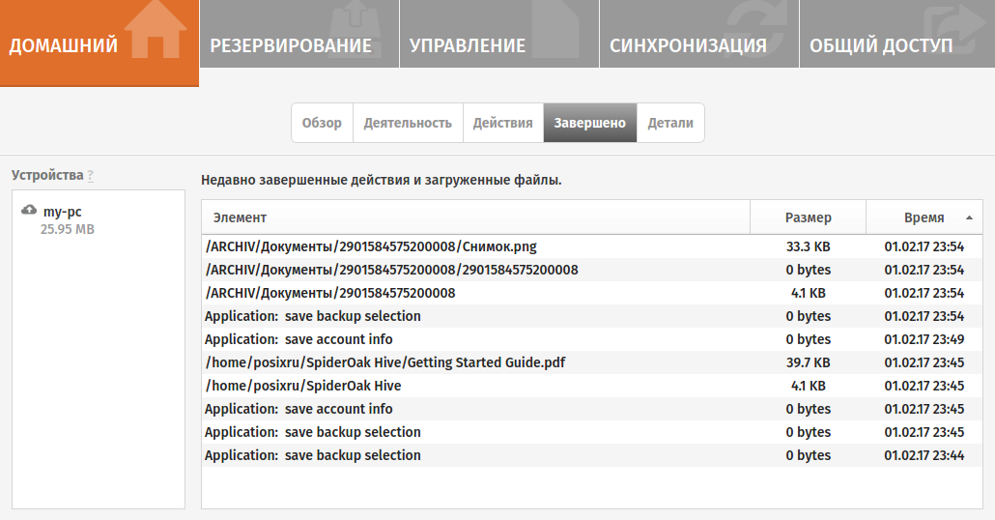Open the help question mark beside Устройства

[x=91, y=176]
